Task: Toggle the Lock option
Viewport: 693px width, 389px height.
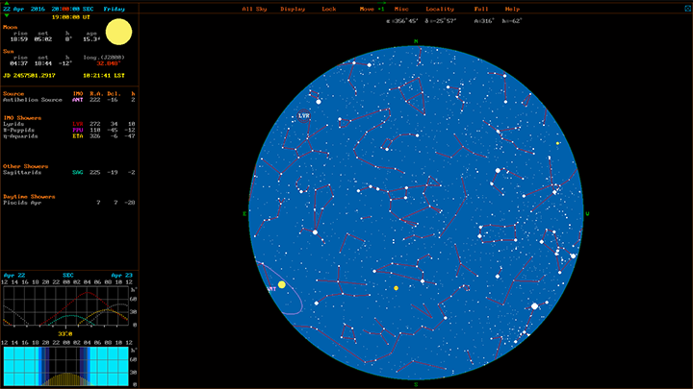Action: tap(329, 8)
